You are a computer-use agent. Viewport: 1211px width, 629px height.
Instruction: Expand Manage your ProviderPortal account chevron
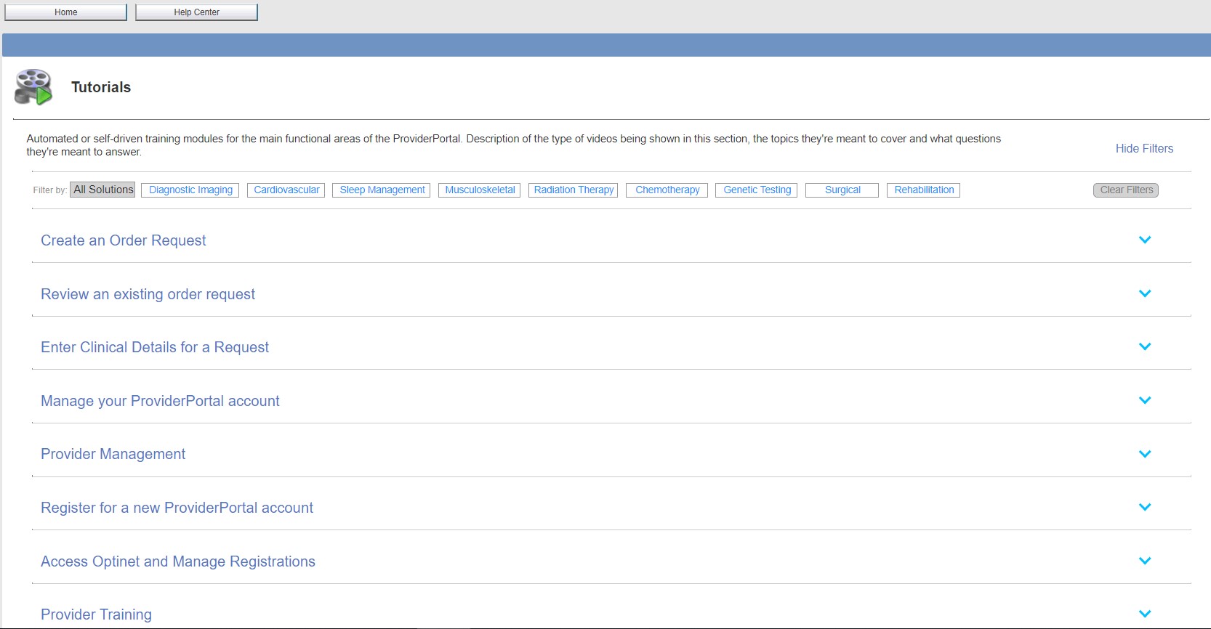click(x=1145, y=400)
